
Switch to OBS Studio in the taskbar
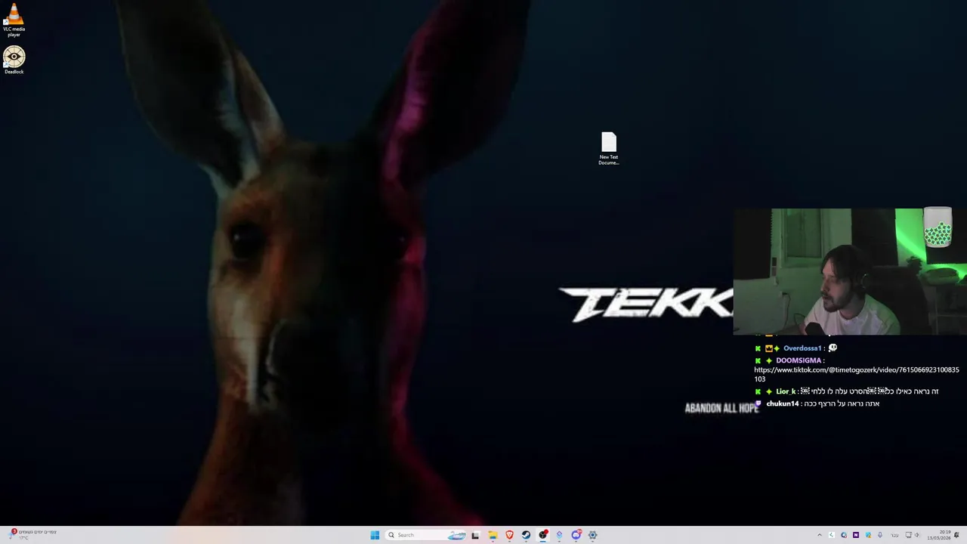[x=543, y=535]
